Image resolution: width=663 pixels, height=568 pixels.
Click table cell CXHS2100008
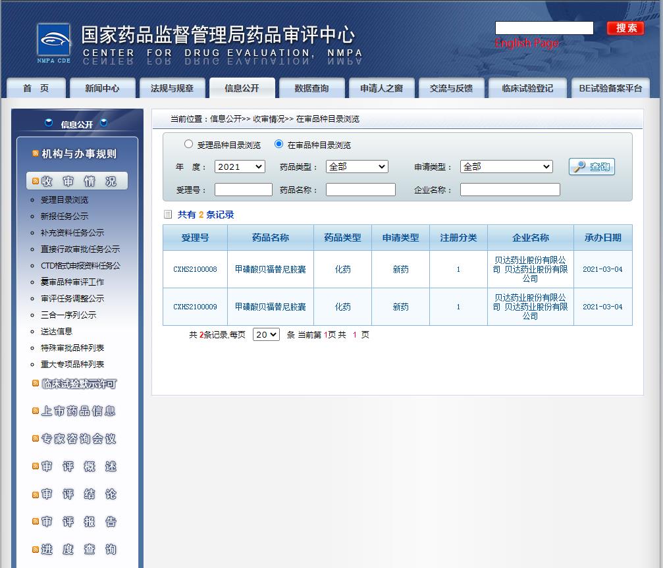[195, 269]
